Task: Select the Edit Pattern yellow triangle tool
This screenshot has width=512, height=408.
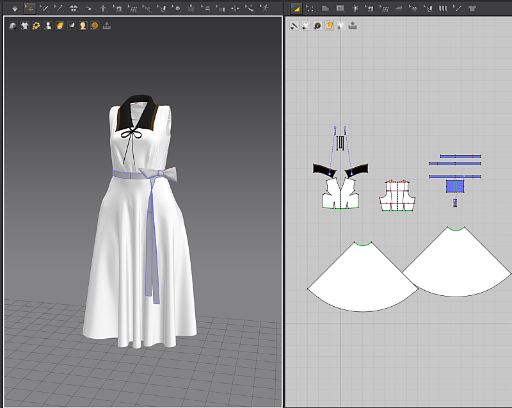Action: click(296, 8)
